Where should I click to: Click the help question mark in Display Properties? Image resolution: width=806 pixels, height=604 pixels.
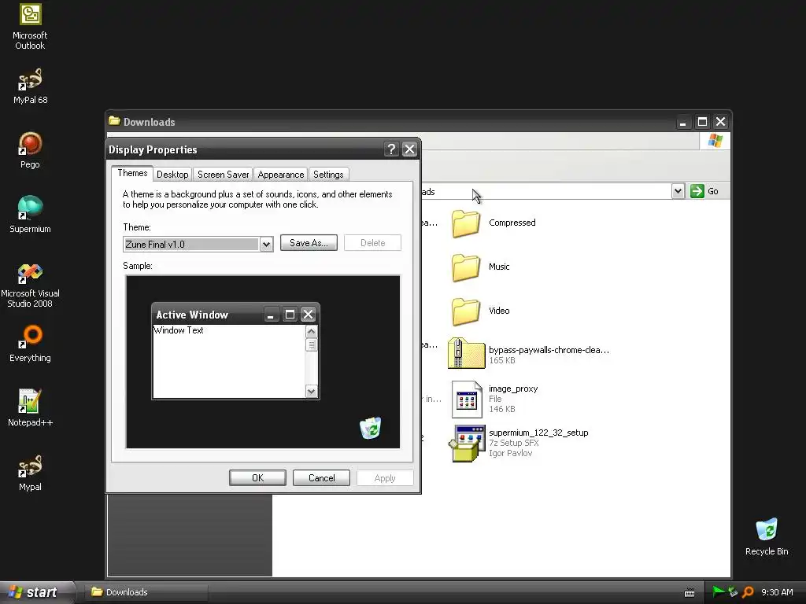[391, 149]
